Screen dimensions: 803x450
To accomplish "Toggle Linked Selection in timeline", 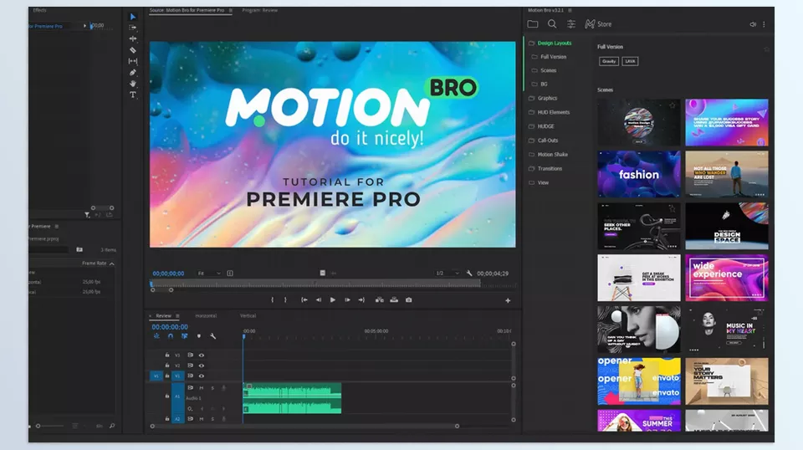I will pyautogui.click(x=184, y=336).
